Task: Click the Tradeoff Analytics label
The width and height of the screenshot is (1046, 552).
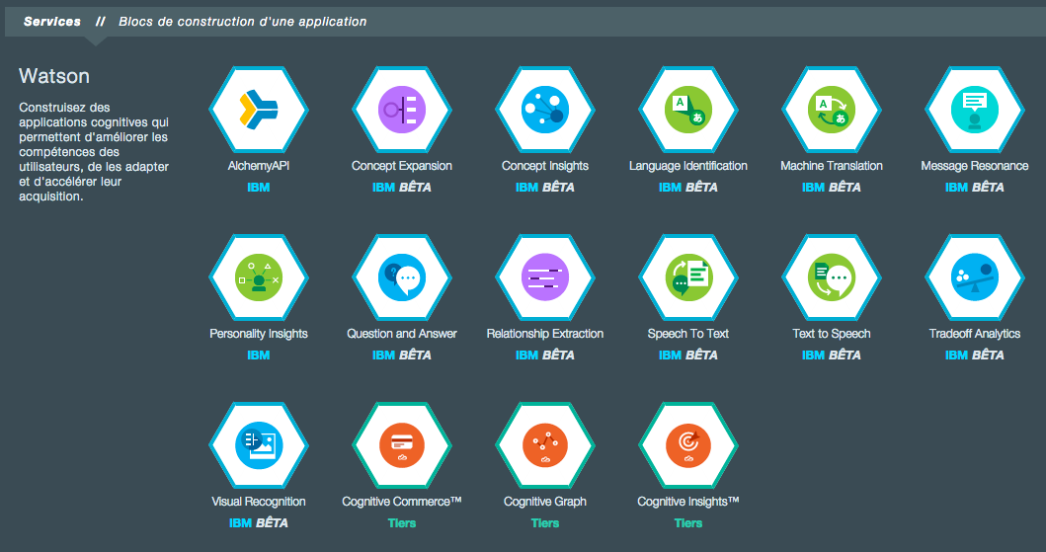Action: pyautogui.click(x=975, y=334)
